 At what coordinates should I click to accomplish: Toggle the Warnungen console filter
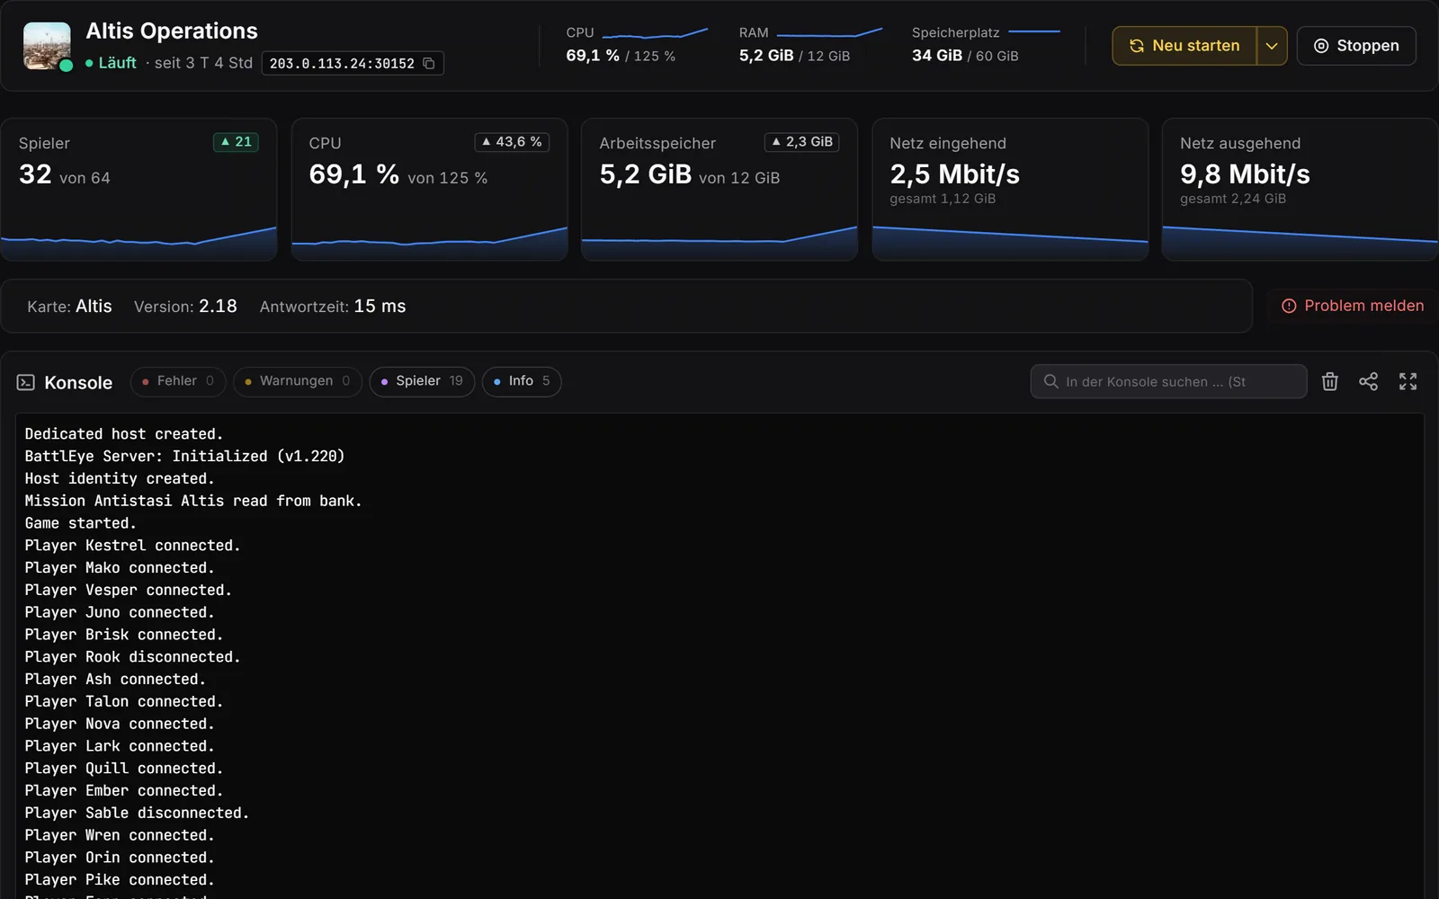click(297, 381)
